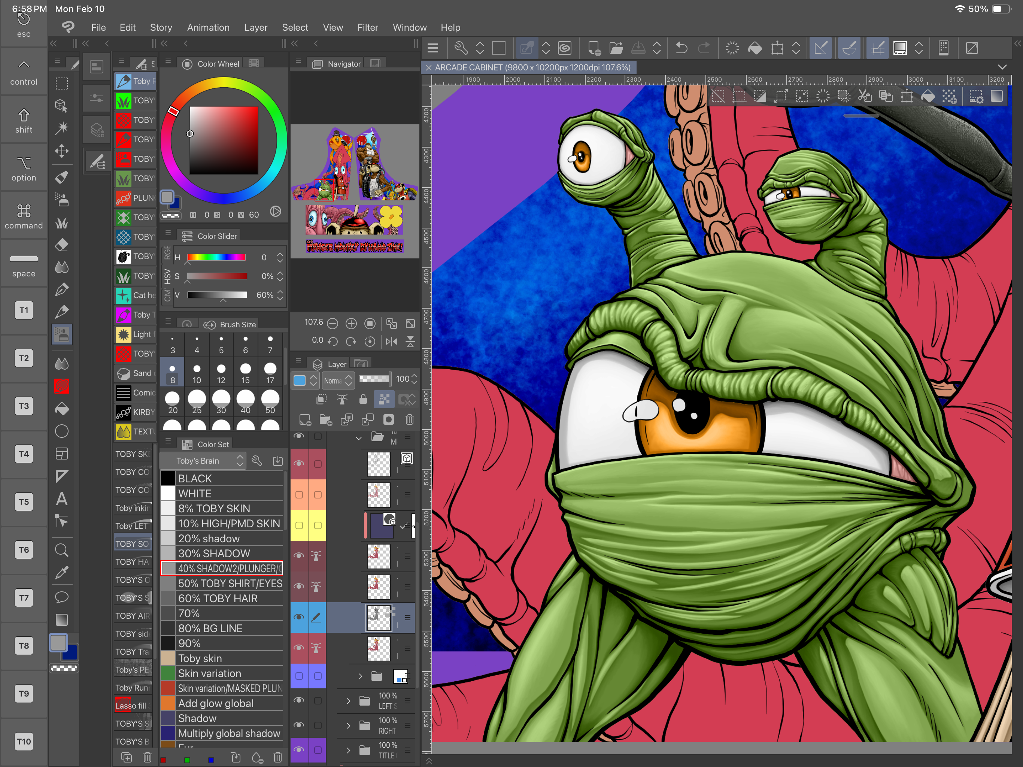Delete layer using Layer panel trash icon
The height and width of the screenshot is (767, 1023).
[409, 419]
